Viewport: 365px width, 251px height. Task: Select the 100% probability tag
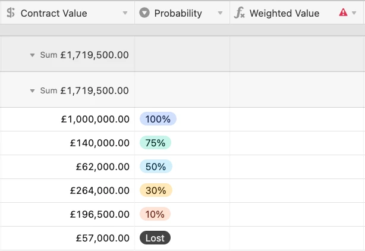158,119
